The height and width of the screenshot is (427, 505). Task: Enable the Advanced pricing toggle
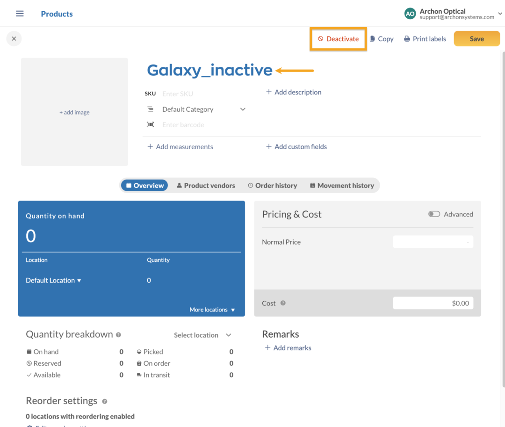pos(434,213)
